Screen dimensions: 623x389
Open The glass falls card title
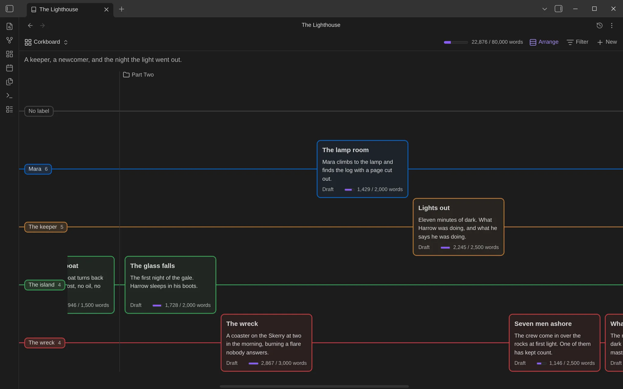152,266
